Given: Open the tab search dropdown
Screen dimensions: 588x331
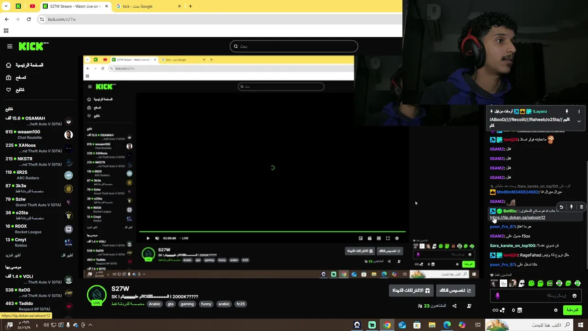Looking at the screenshot, I should point(6,6).
